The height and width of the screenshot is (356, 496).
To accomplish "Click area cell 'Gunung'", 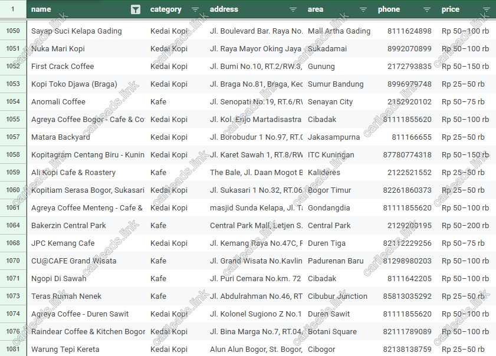I will [338, 67].
